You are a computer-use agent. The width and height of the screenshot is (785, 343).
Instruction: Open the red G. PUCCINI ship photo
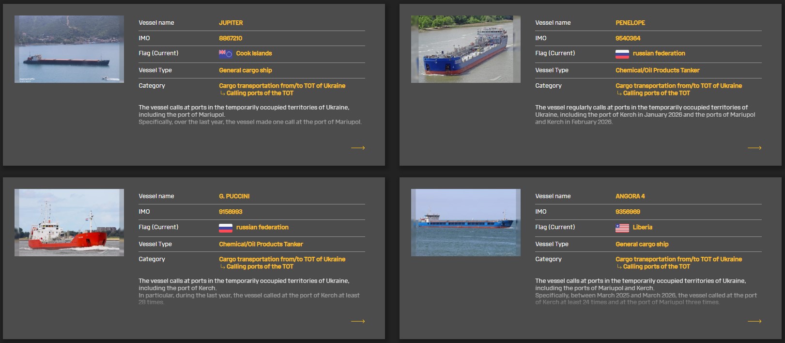tap(69, 222)
